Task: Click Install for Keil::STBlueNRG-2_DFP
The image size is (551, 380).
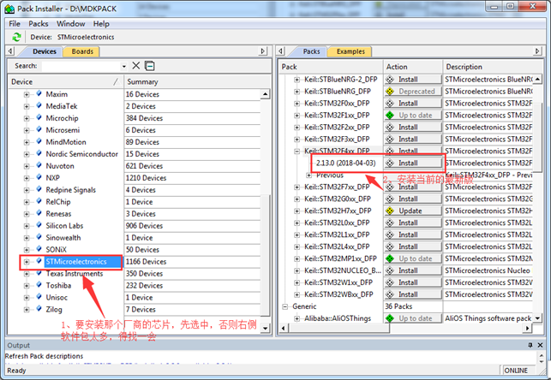Action: click(413, 80)
